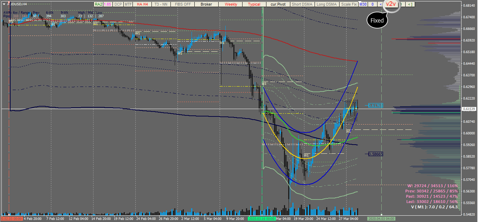The width and height of the screenshot is (478, 222).
Task: Enable the Long DSMA line
Action: (x=326, y=4)
